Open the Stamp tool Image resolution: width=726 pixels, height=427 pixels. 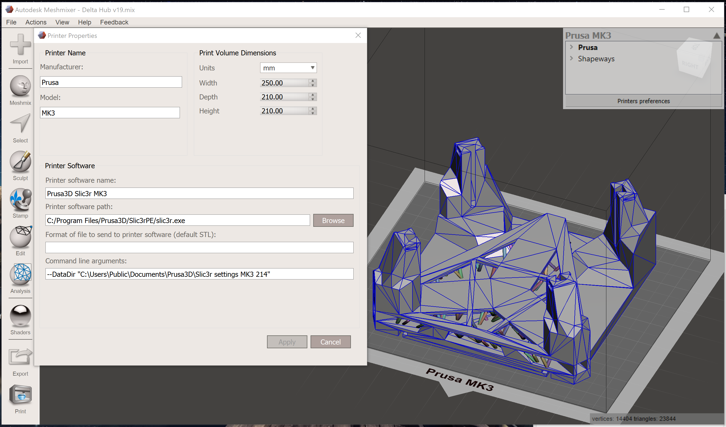point(20,203)
